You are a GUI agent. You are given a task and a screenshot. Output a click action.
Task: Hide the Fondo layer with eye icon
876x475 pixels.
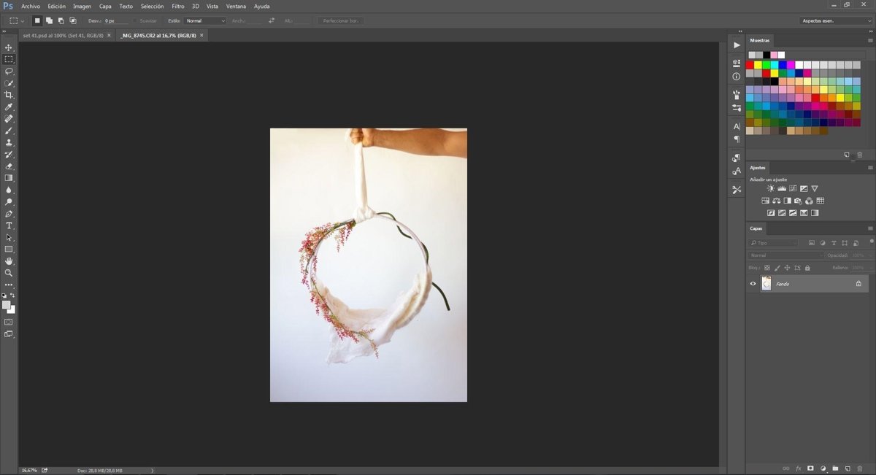pyautogui.click(x=753, y=284)
